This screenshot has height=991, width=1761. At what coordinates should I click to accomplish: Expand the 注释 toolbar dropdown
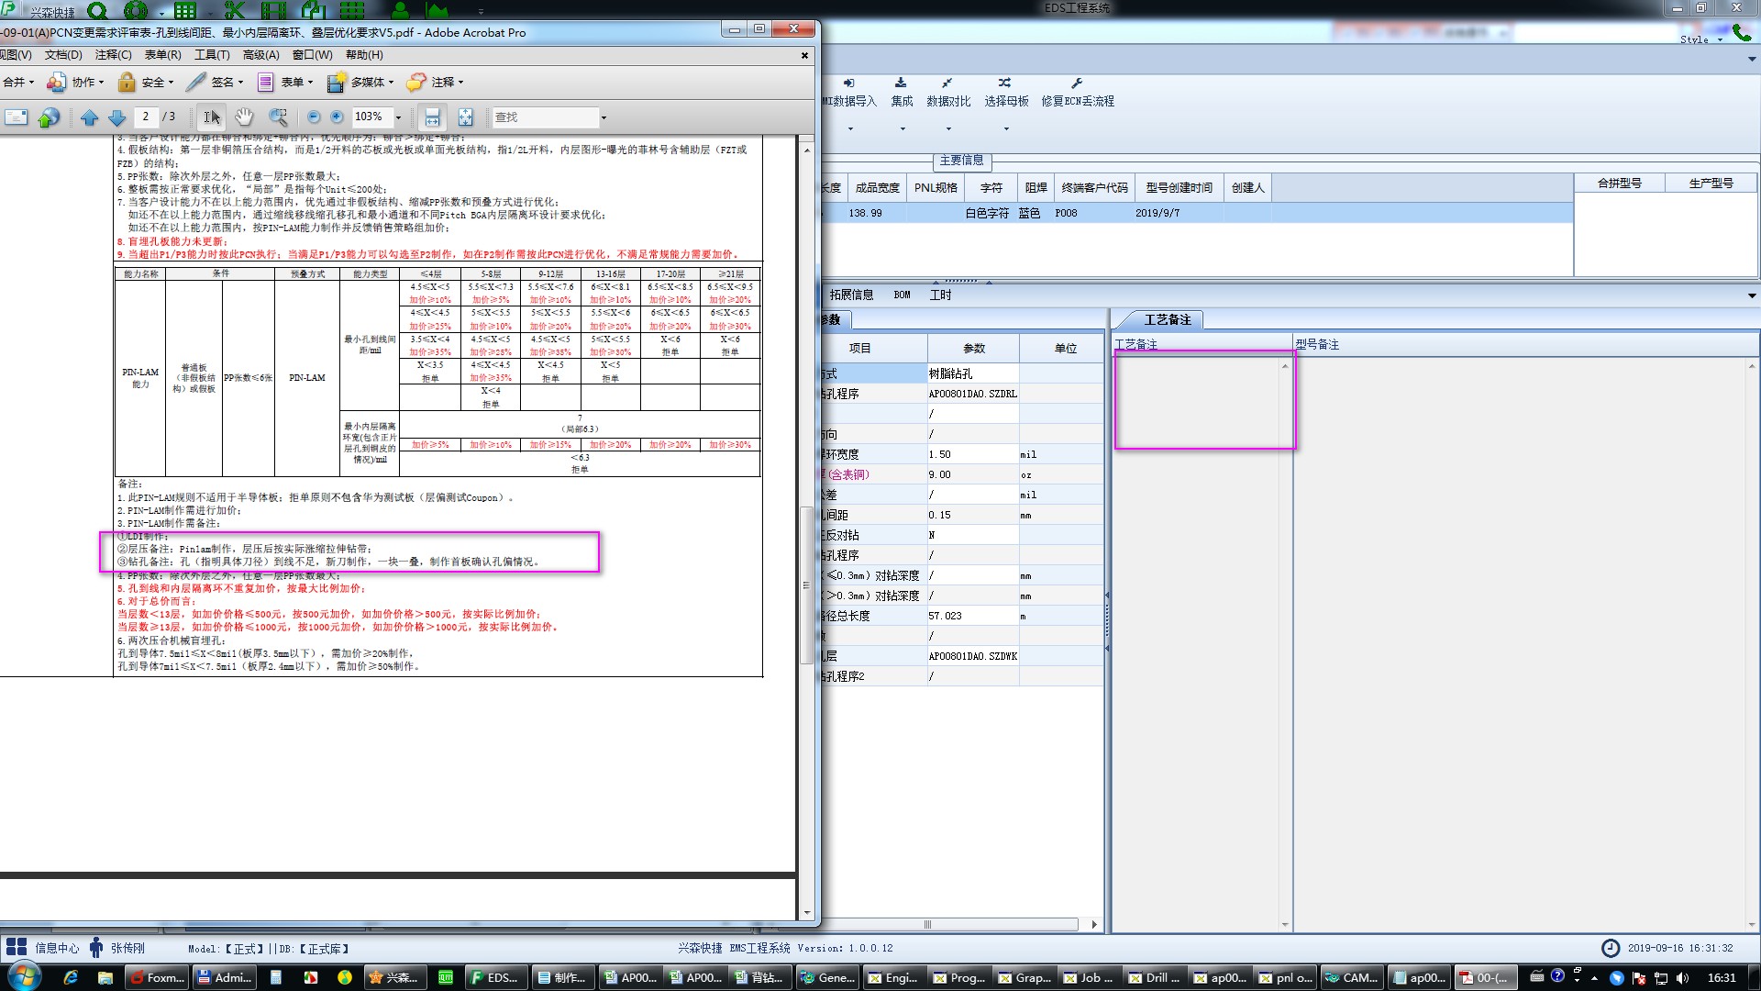pyautogui.click(x=460, y=83)
